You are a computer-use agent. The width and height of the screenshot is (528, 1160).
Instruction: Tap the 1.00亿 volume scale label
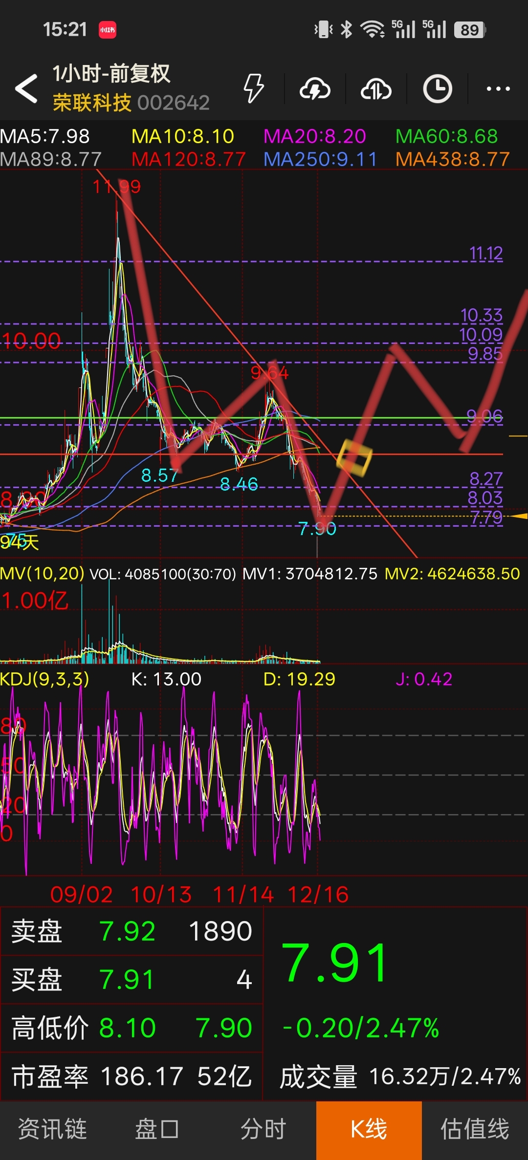point(34,601)
